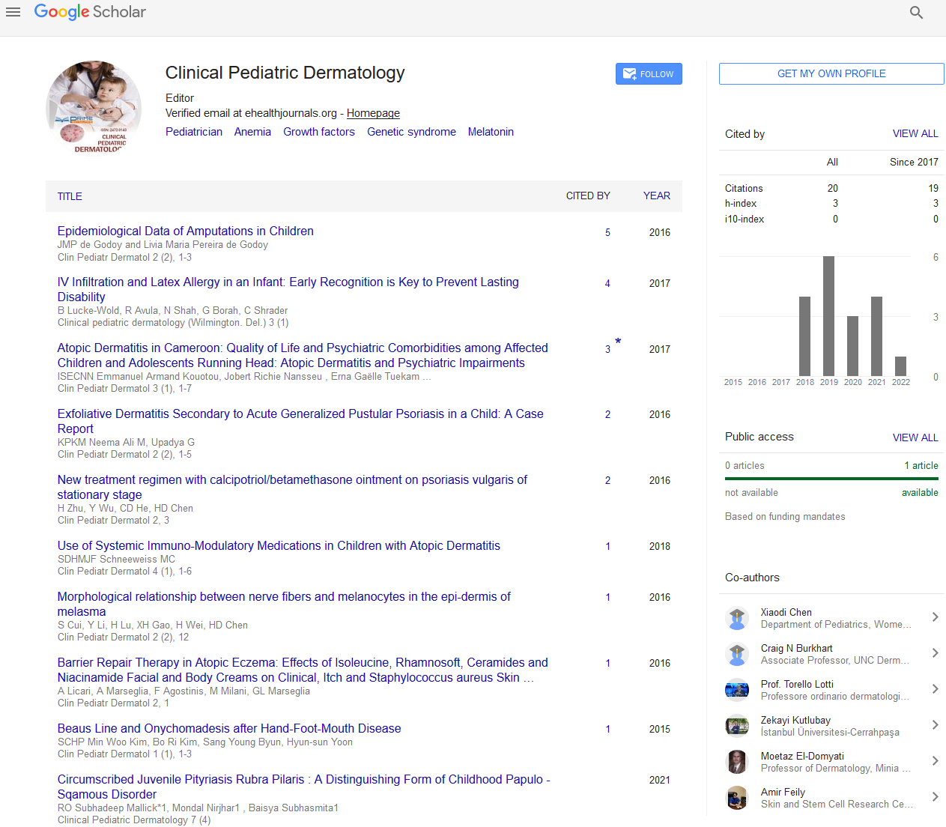Click Prof. Torello Lotti's profile photo
The height and width of the screenshot is (827, 946).
(737, 690)
